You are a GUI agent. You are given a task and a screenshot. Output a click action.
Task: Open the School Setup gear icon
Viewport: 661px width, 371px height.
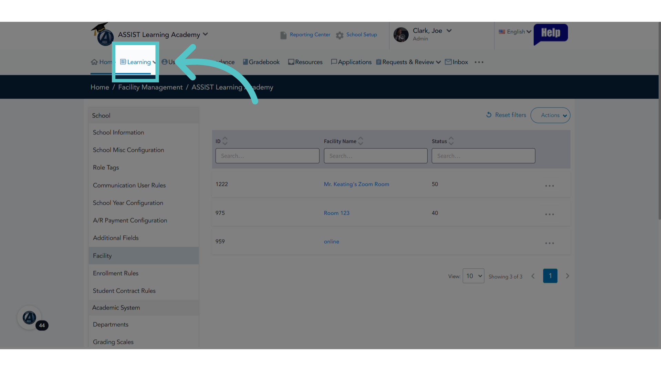click(340, 35)
